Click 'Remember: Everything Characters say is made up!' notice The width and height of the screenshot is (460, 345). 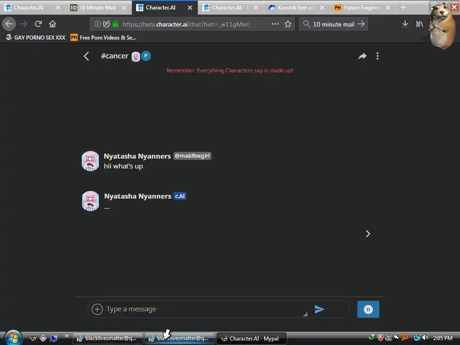pos(230,71)
